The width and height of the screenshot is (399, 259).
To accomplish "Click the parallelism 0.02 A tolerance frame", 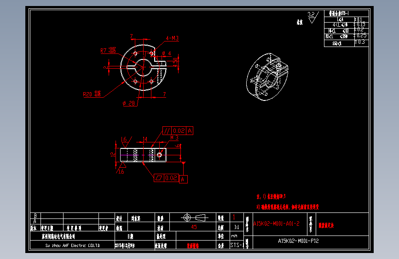I will pyautogui.click(x=178, y=131).
